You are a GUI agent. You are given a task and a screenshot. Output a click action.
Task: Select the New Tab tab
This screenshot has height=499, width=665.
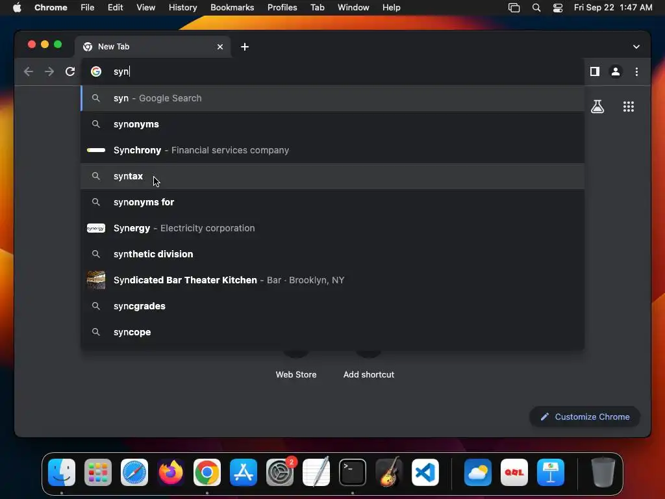click(x=153, y=47)
